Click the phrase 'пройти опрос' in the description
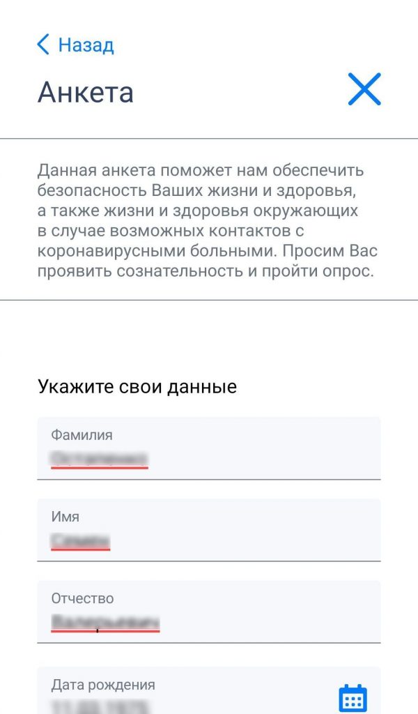Image resolution: width=418 pixels, height=714 pixels. click(x=316, y=271)
